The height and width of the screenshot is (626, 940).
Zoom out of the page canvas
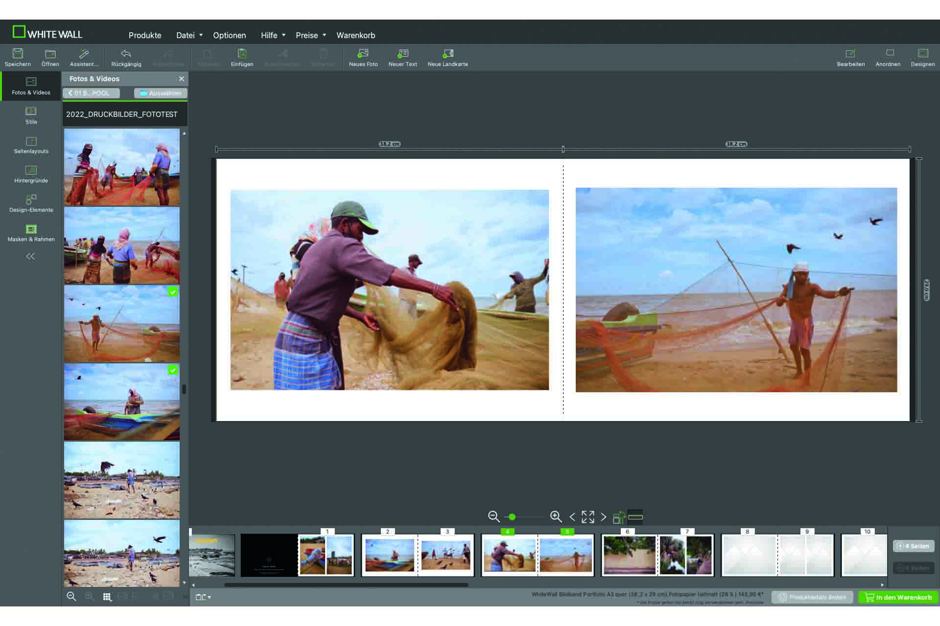[x=493, y=516]
